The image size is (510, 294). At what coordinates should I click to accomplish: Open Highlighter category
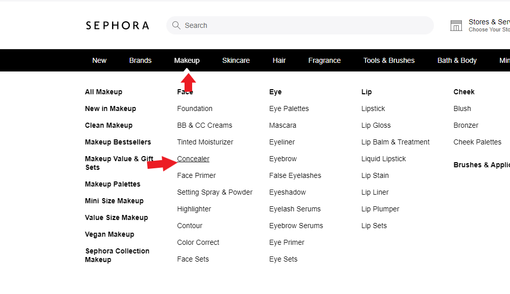pos(194,209)
